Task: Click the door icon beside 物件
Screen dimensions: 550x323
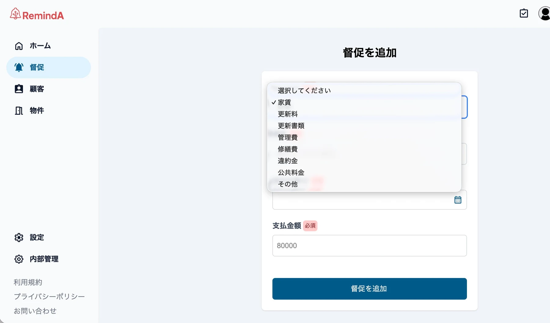Action: point(19,111)
